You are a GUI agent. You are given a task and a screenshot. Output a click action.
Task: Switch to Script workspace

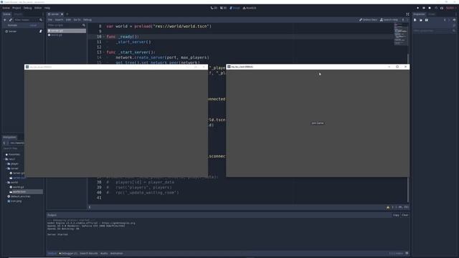pos(235,8)
